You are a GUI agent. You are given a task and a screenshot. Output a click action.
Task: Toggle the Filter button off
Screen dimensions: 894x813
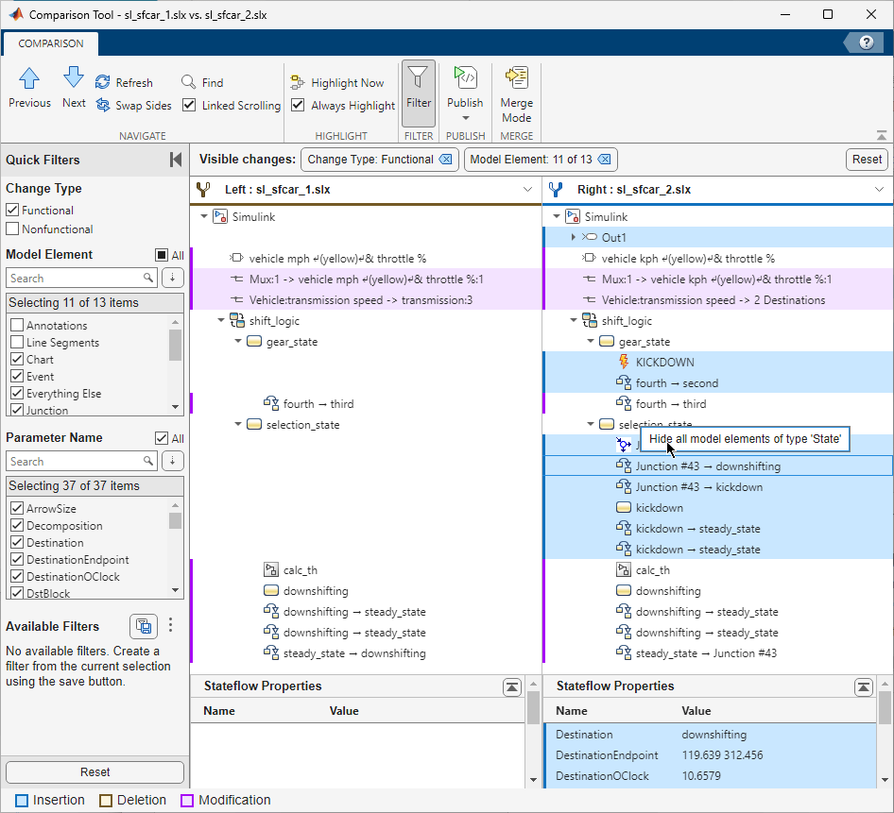pos(419,92)
